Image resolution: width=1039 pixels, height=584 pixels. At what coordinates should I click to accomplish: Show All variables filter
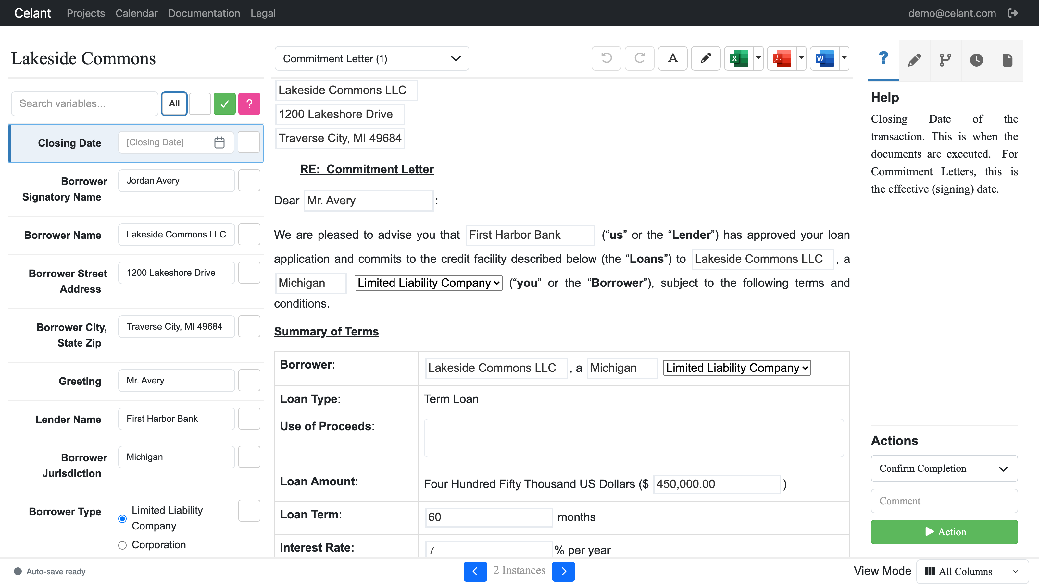coord(174,103)
